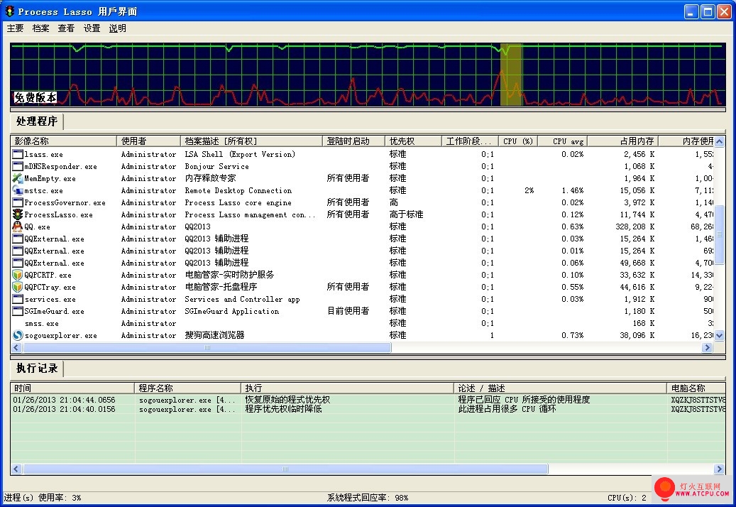Click the 程序优先权临时降低 log entry
Screen dimensions: 736x507
click(283, 409)
